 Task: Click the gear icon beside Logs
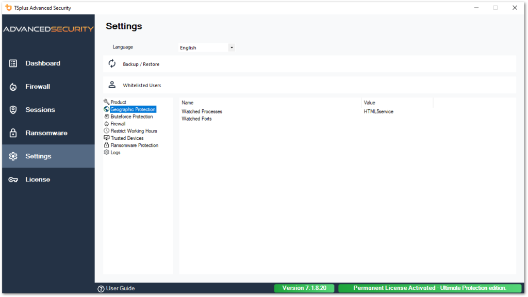tap(106, 152)
